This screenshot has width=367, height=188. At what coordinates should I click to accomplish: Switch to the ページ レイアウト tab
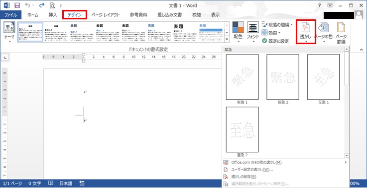click(106, 15)
